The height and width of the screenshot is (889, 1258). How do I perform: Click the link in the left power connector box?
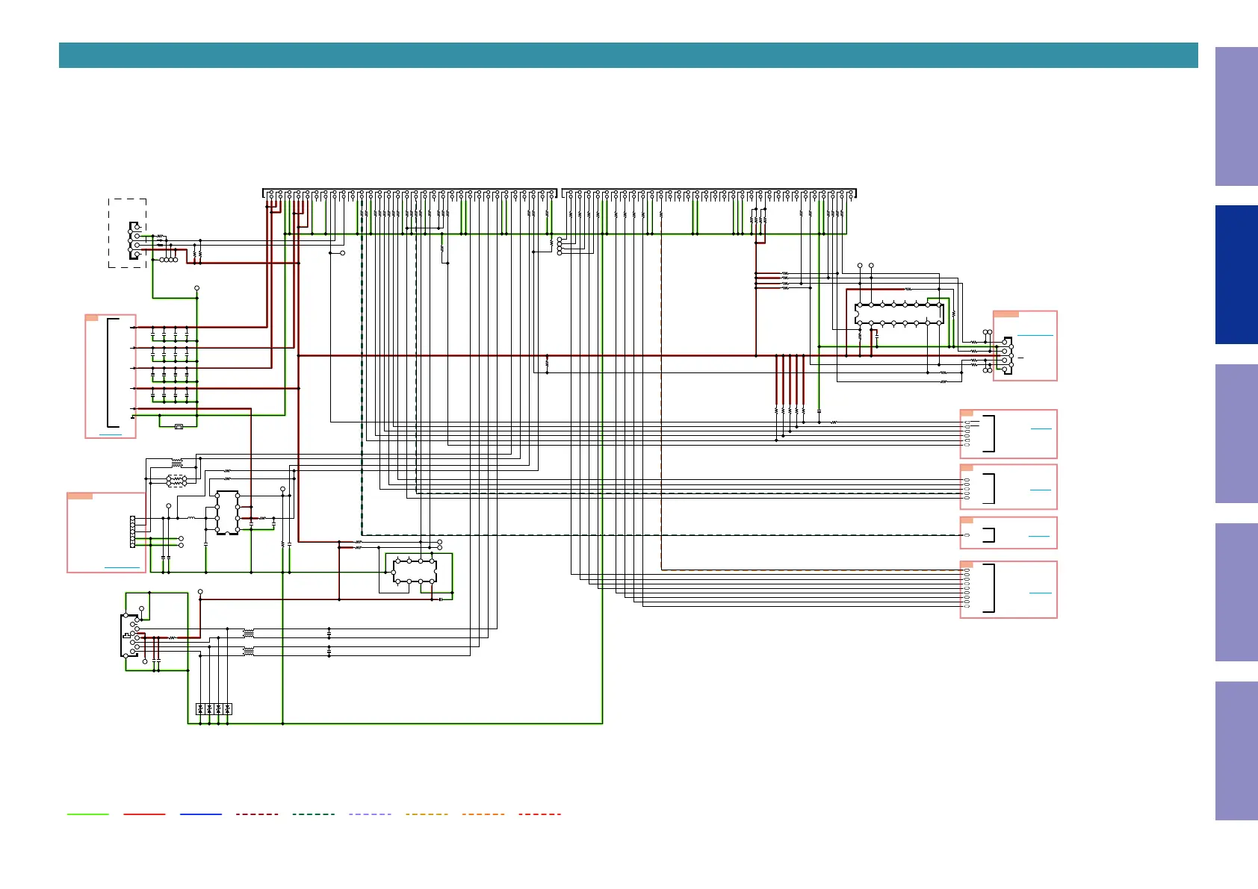point(110,434)
